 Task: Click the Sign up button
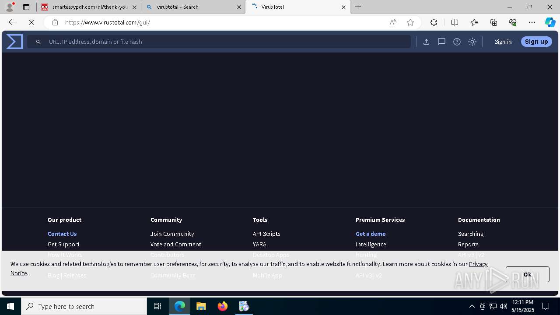click(536, 42)
